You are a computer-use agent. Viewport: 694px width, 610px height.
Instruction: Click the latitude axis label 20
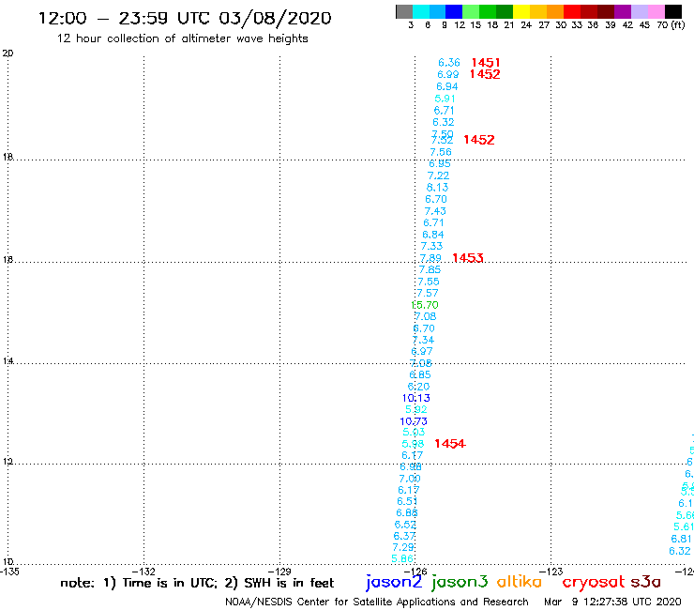pyautogui.click(x=8, y=53)
